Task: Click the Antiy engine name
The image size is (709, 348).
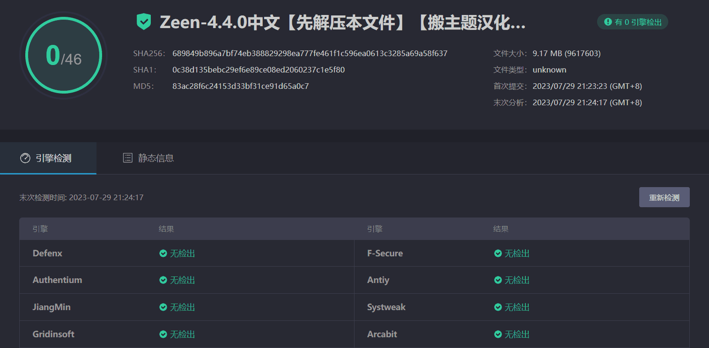Action: point(378,280)
